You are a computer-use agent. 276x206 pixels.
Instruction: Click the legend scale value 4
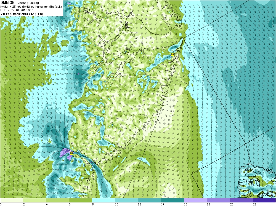47,204
